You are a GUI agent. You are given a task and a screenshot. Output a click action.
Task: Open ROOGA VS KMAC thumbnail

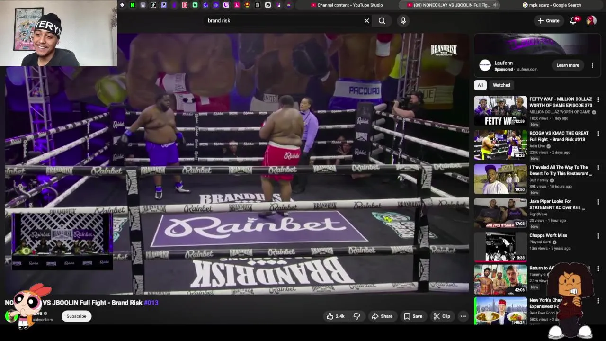500,145
